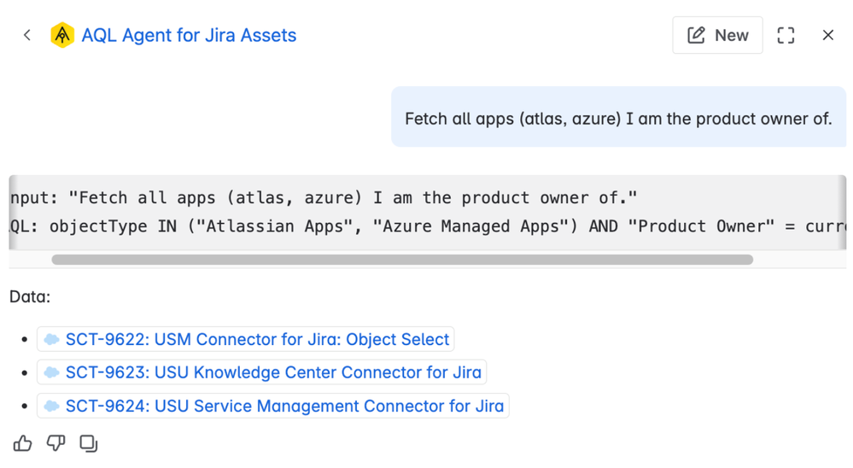Viewport: 853px width, 468px height.
Task: Close the agent chat panel
Action: click(827, 35)
